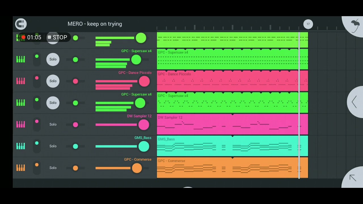This screenshot has height=204, width=363.
Task: Mute the DW Sampler 12 track
Action: point(37,124)
